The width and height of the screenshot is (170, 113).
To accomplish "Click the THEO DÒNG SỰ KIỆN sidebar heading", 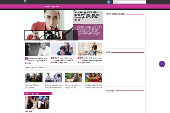I will pos(115,14).
